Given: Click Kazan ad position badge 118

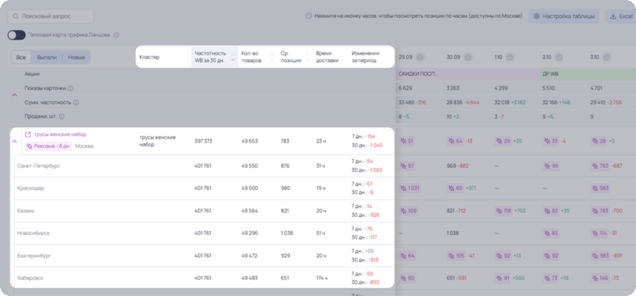Looking at the screenshot, I should [x=504, y=211].
